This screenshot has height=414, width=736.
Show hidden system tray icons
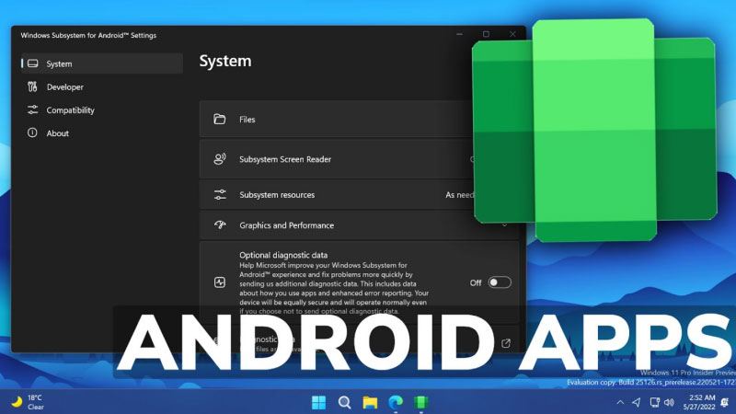pyautogui.click(x=620, y=402)
